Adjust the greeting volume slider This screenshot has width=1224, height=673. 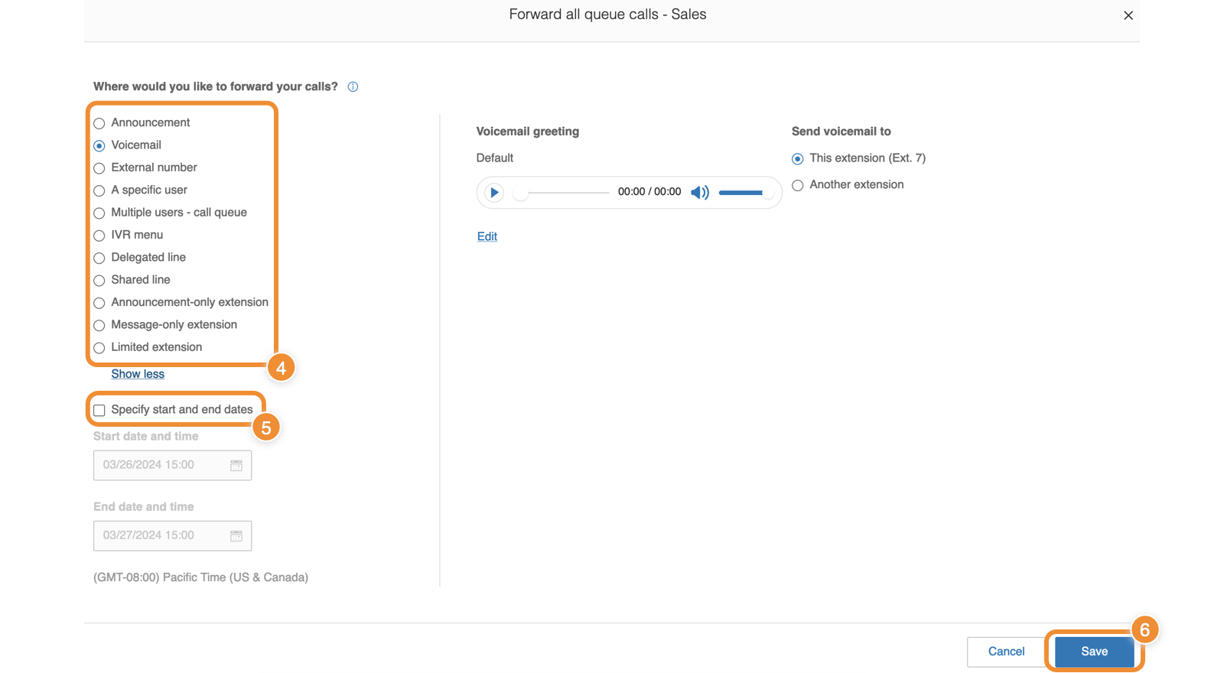tap(742, 193)
